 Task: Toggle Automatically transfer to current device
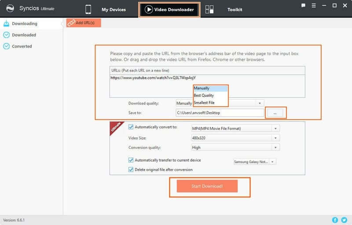coord(131,160)
